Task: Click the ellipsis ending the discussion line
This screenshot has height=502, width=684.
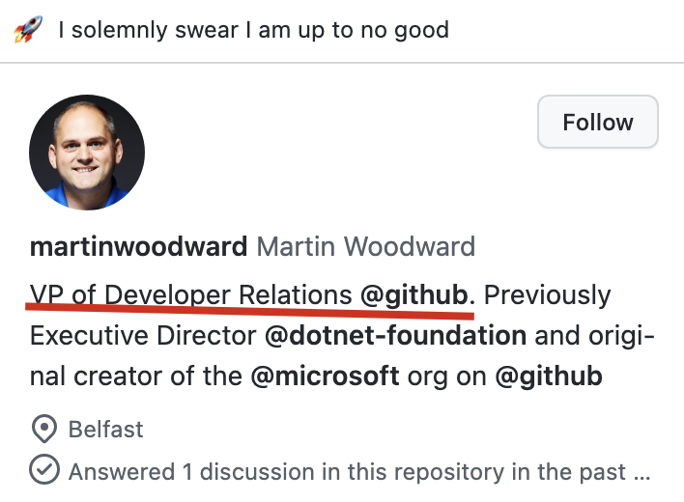Action: (x=641, y=473)
